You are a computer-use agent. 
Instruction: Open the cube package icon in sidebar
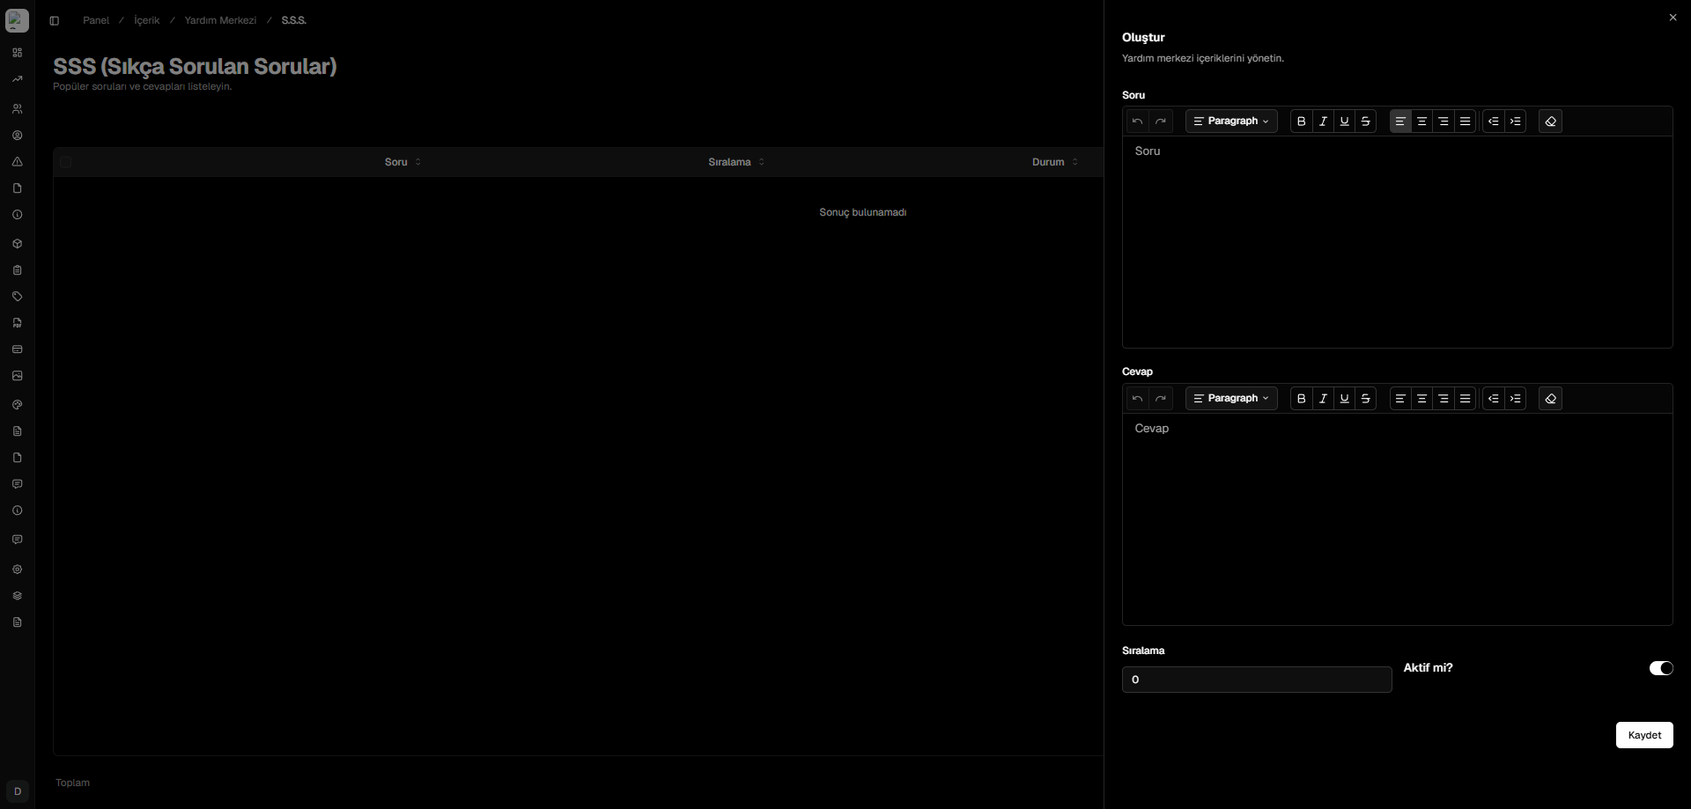click(x=17, y=244)
